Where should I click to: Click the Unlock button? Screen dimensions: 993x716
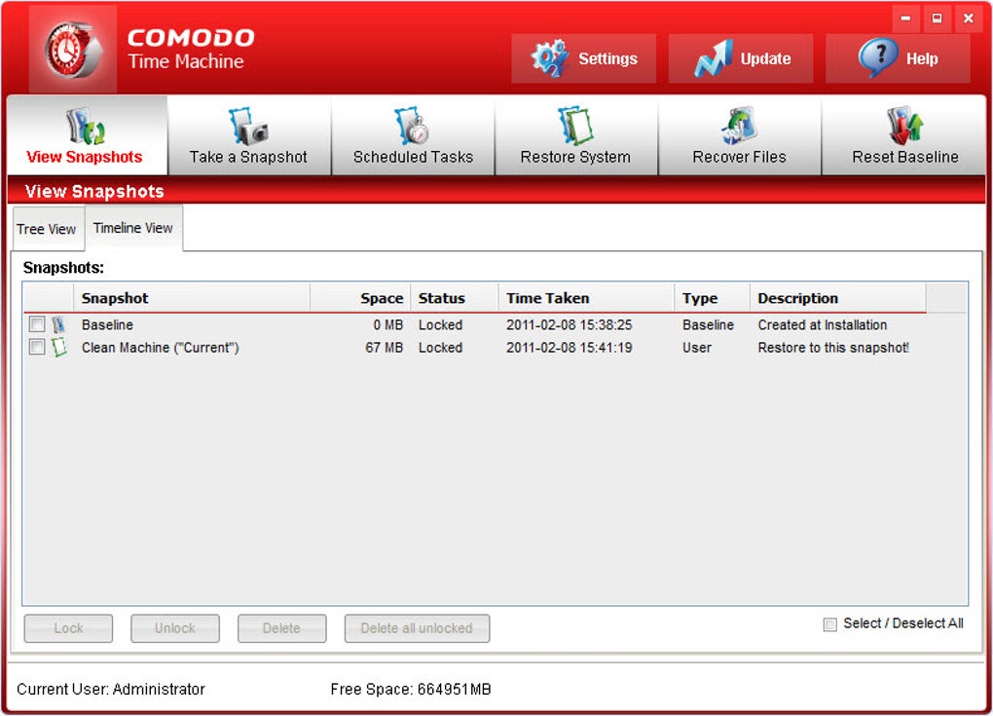[x=175, y=628]
